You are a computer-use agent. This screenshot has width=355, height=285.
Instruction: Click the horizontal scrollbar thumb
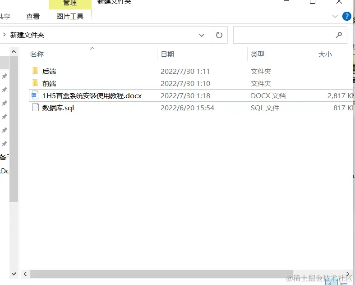161,274
